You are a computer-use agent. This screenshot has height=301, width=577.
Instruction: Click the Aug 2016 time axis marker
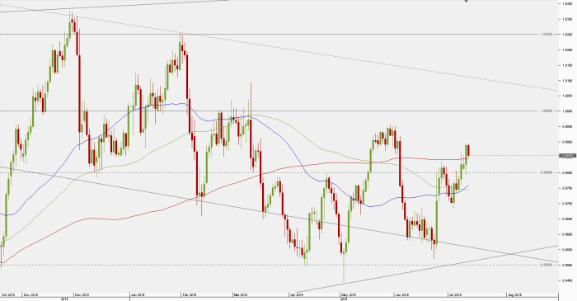pyautogui.click(x=515, y=294)
